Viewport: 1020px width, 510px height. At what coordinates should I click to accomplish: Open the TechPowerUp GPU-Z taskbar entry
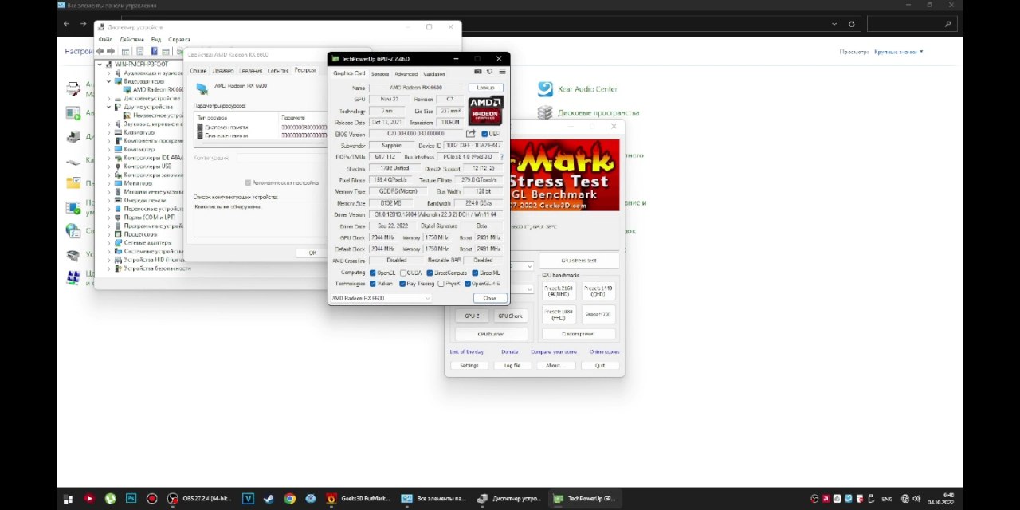click(x=586, y=499)
